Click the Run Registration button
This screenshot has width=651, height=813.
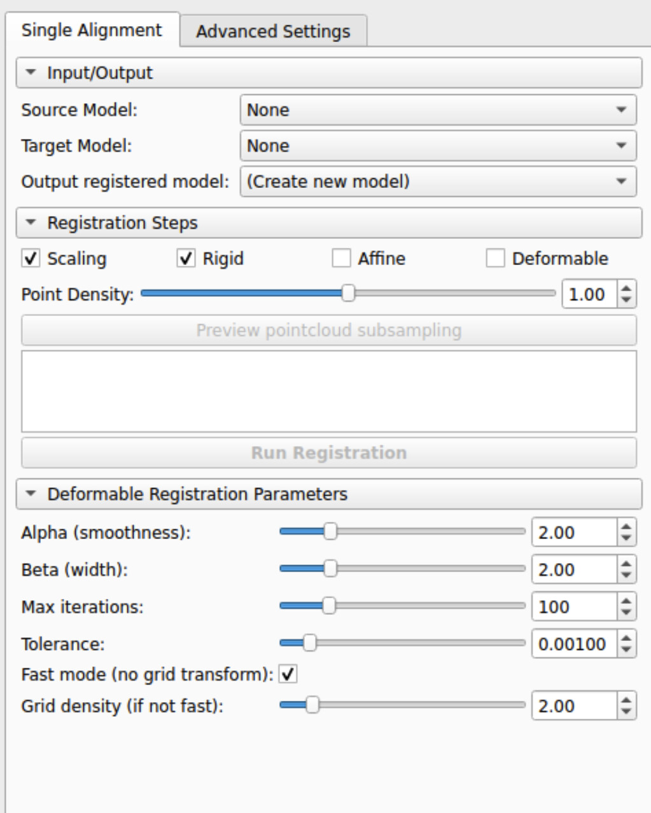click(328, 453)
